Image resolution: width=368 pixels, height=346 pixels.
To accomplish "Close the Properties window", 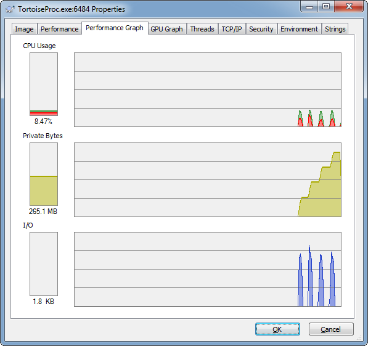I will point(349,7).
